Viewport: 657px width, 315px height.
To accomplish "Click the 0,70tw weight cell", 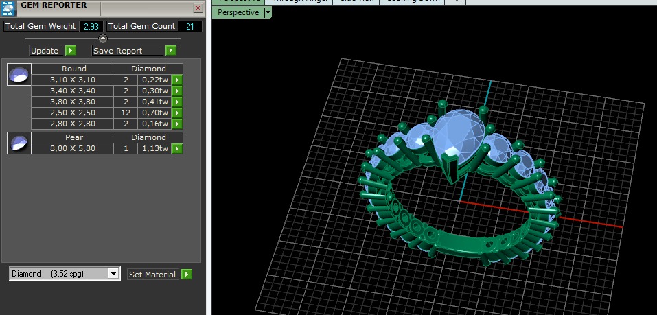I will pos(154,113).
